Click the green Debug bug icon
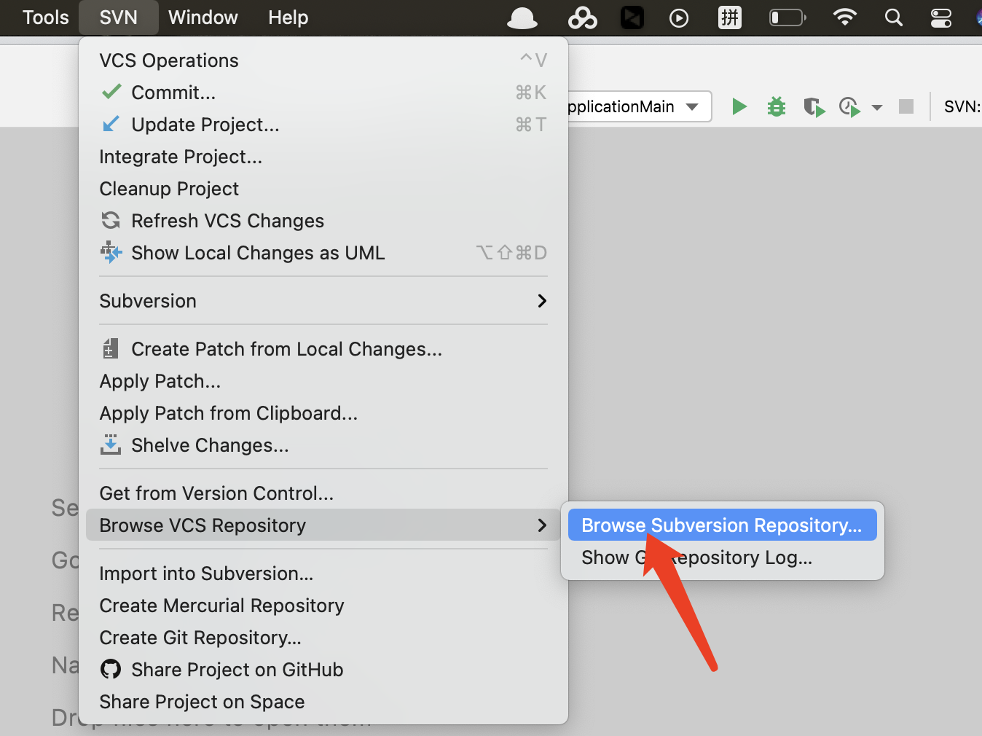The image size is (982, 736). [777, 107]
